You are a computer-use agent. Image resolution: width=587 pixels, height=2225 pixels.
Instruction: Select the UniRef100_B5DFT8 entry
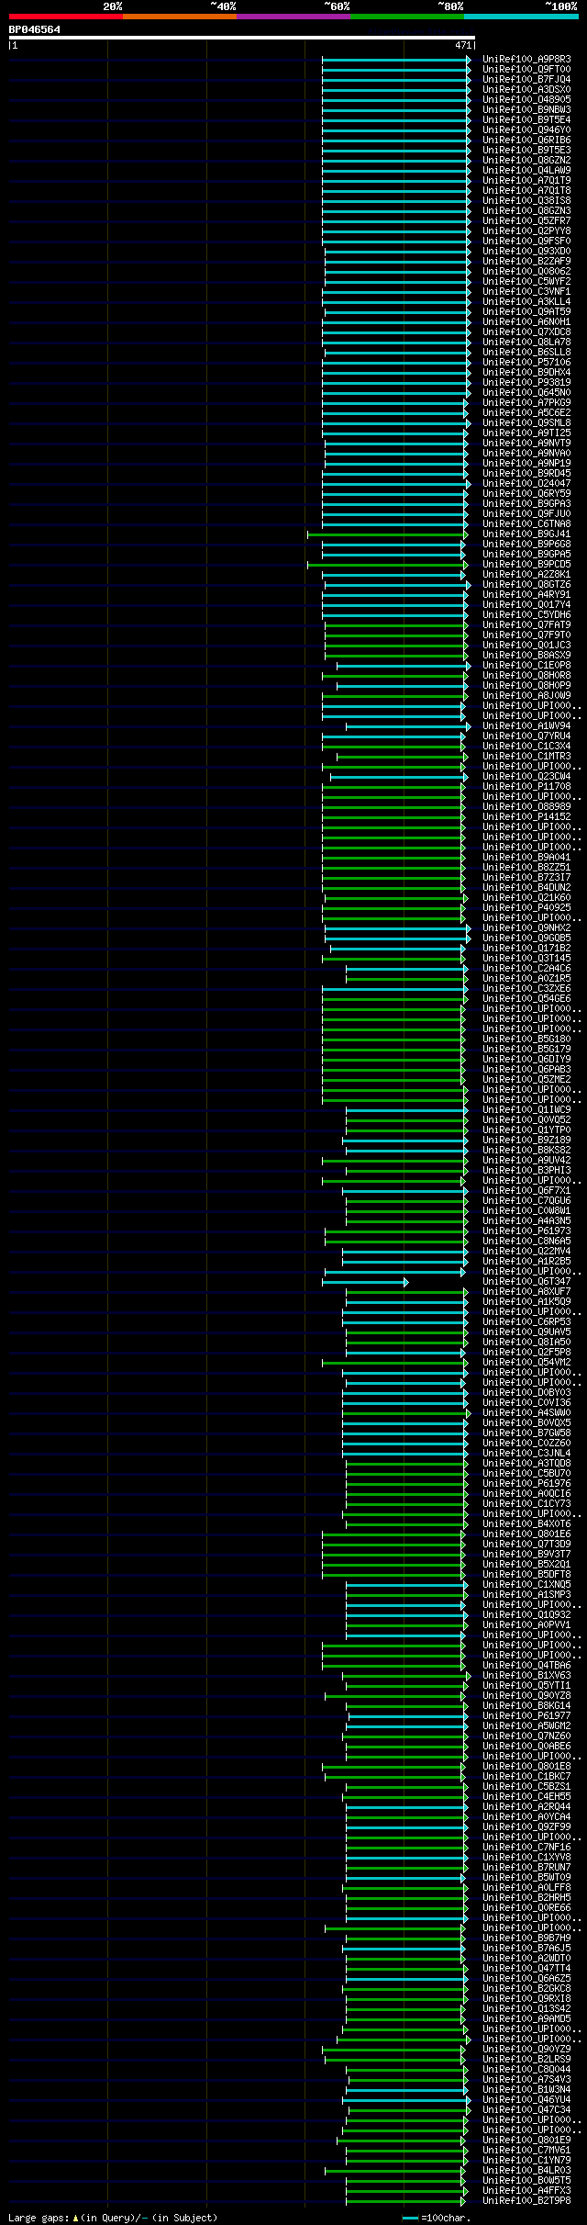tap(526, 1575)
